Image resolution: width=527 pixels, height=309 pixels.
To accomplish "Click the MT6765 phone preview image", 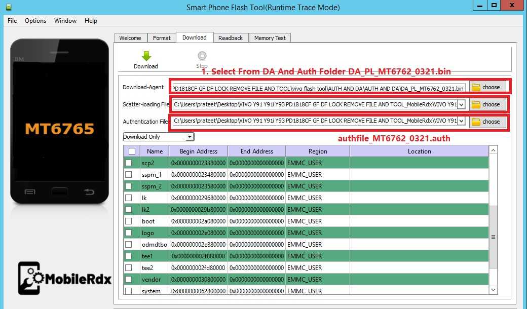I will coord(59,121).
